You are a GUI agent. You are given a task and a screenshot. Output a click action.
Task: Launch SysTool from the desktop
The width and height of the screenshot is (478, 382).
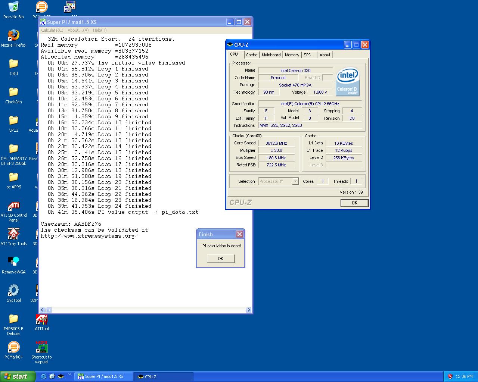[13, 293]
